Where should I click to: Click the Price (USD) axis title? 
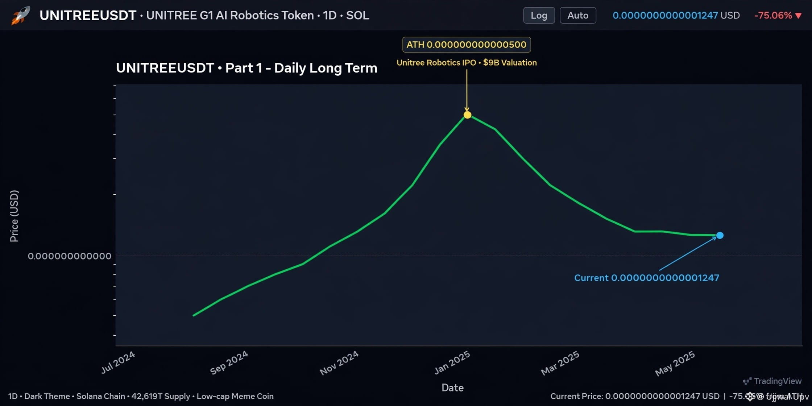(x=14, y=216)
